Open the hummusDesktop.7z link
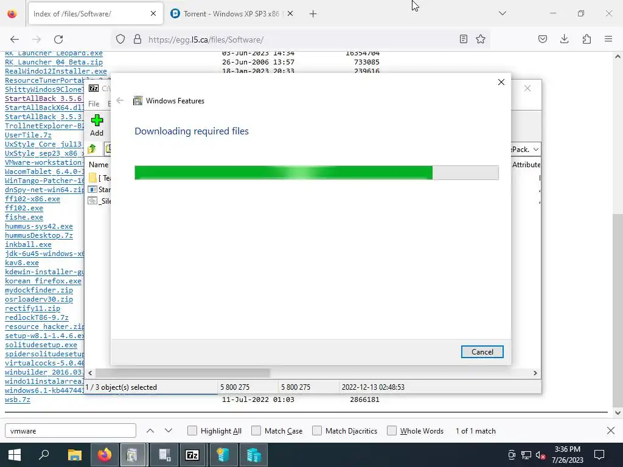Image resolution: width=623 pixels, height=467 pixels. click(39, 235)
